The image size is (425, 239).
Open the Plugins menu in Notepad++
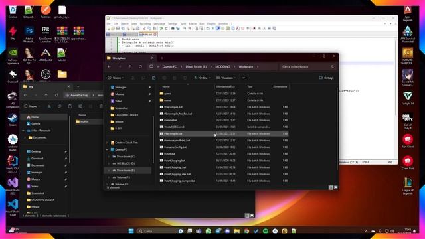211,24
